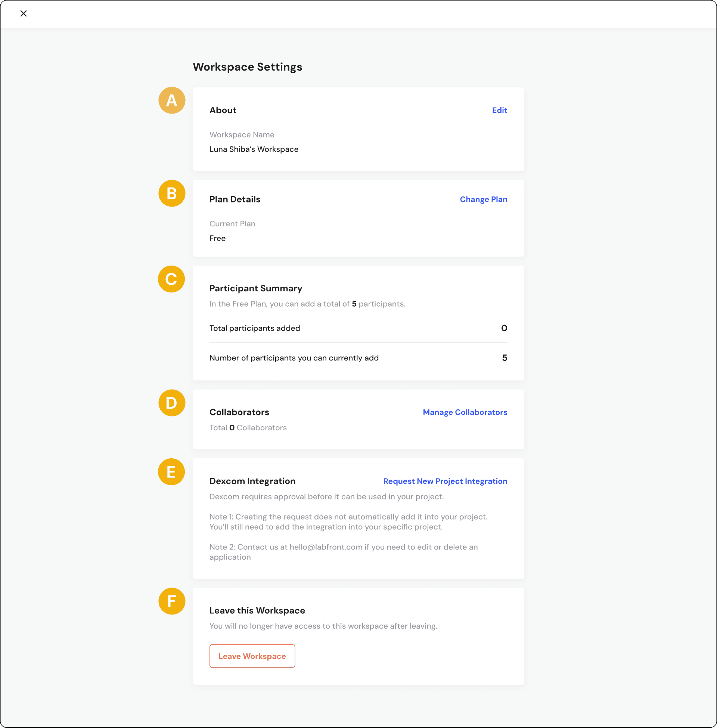Select the participants-you-can-add count of 5
The height and width of the screenshot is (728, 717).
(505, 358)
